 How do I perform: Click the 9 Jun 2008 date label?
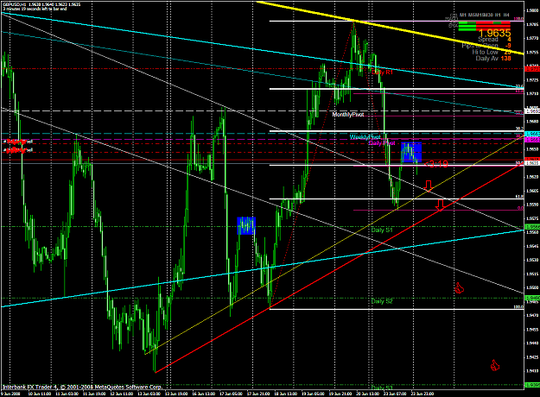(11, 394)
